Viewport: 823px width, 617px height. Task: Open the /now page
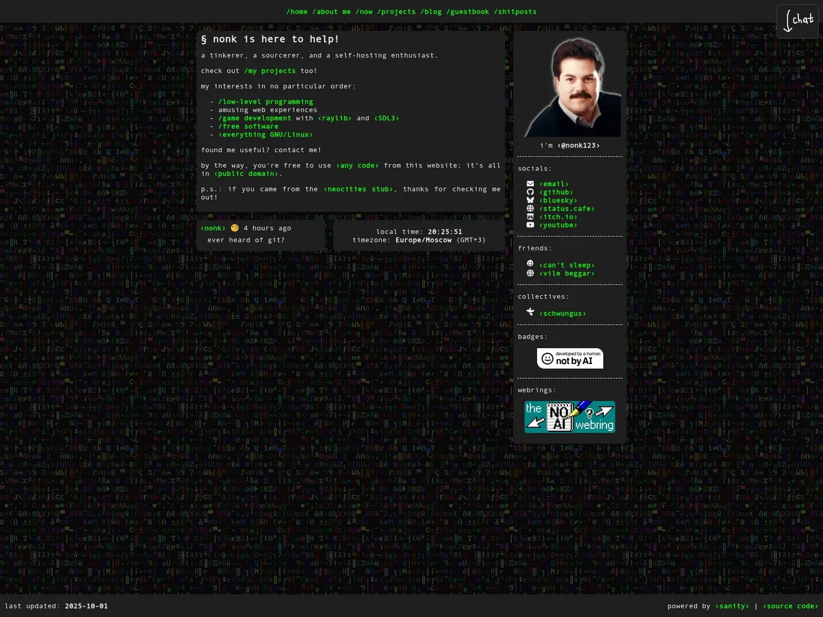coord(365,11)
